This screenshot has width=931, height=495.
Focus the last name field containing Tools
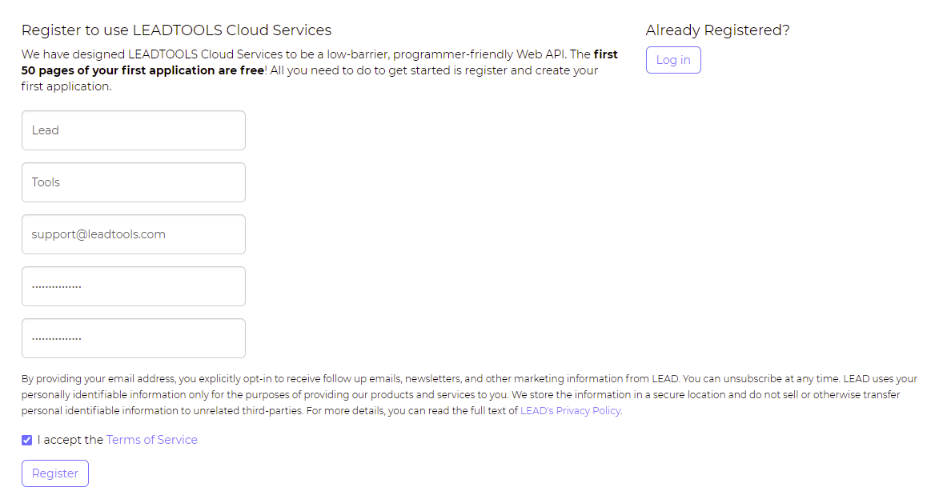134,182
